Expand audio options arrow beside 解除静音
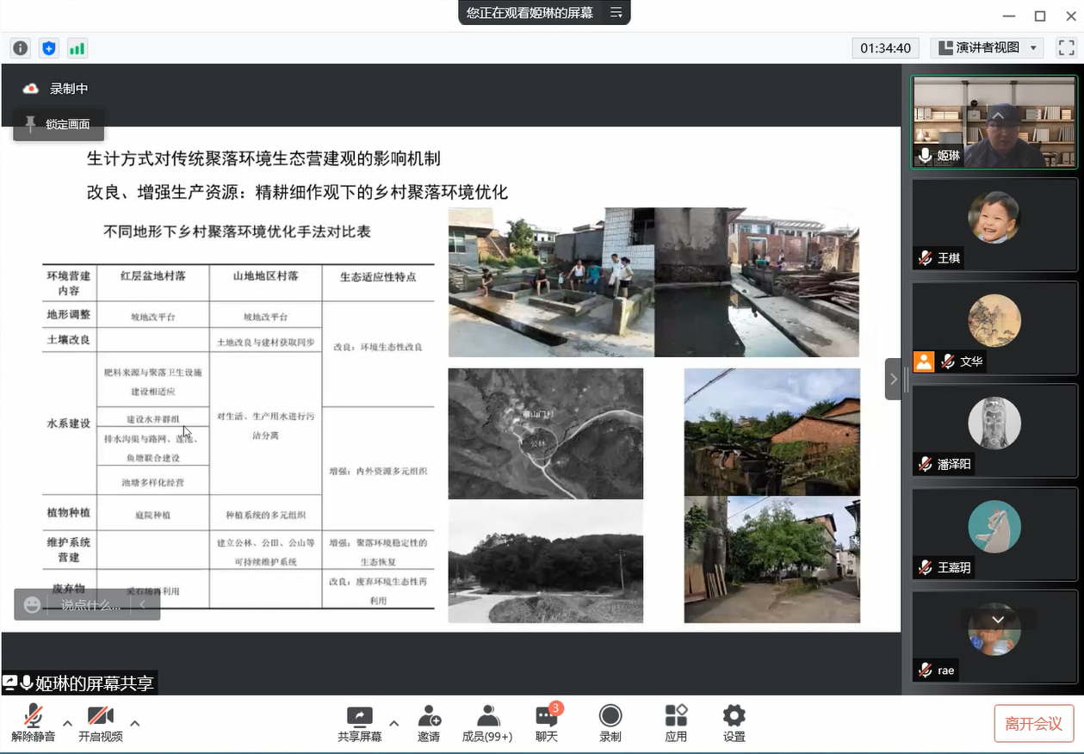Image resolution: width=1084 pixels, height=754 pixels. [x=67, y=723]
